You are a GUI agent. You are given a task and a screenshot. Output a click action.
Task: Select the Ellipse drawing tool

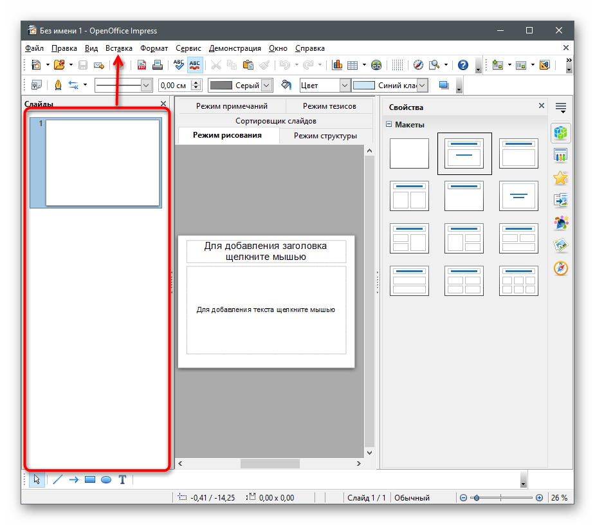point(106,480)
